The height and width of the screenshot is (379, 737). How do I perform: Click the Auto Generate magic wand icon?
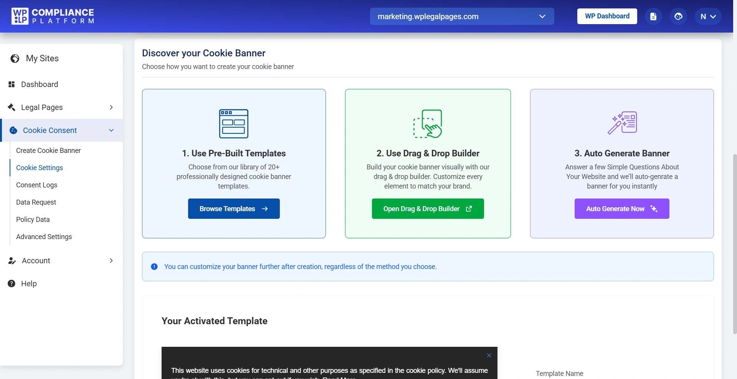click(622, 123)
